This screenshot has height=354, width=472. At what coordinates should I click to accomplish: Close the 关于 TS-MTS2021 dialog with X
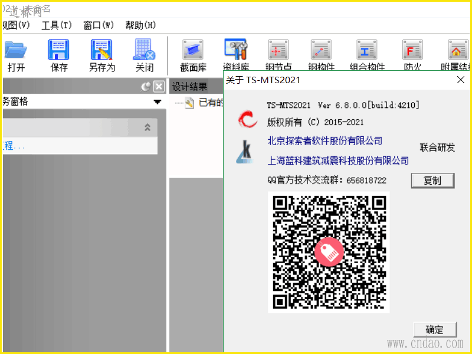(461, 80)
